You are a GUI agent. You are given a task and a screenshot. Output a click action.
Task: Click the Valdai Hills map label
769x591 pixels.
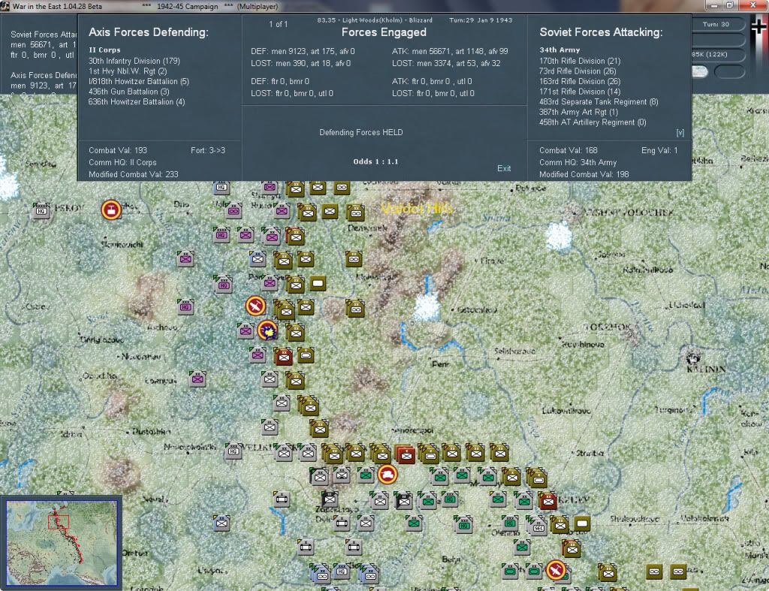coord(416,209)
